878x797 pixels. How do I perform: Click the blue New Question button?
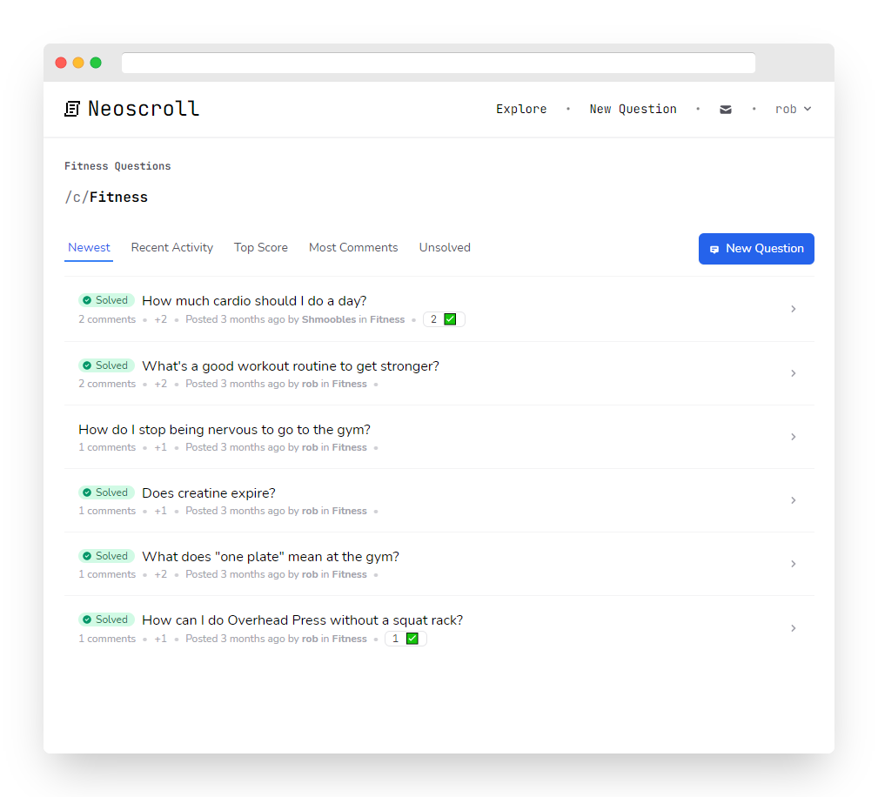[756, 249]
